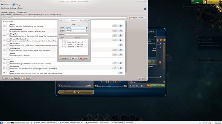Apply the desktop effects changes
The height and width of the screenshot is (124, 222).
142,78
